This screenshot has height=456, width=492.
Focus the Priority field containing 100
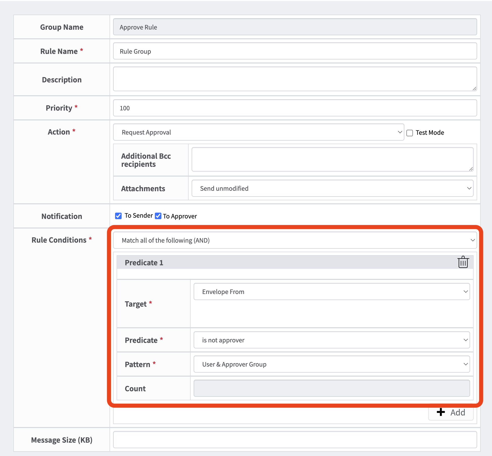click(295, 108)
